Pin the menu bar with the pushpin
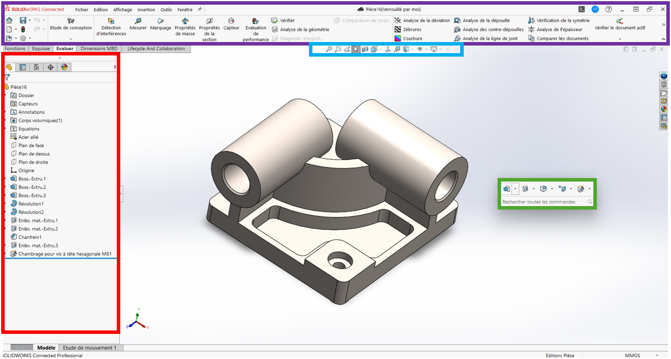Viewport: 671px width, 359px height. coord(200,9)
